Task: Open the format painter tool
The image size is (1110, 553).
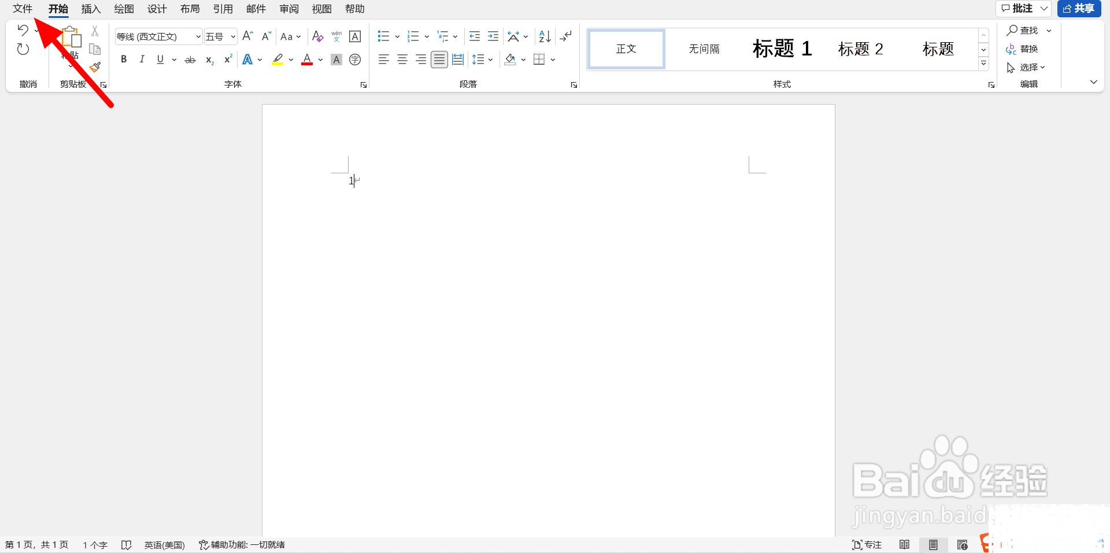Action: (x=95, y=67)
